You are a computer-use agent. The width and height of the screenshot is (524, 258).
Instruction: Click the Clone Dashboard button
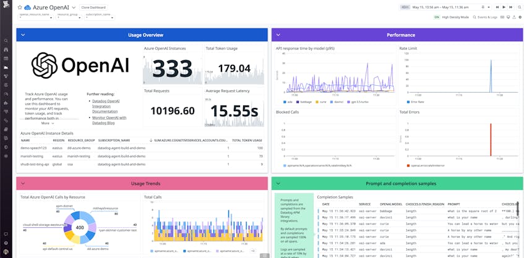(94, 7)
